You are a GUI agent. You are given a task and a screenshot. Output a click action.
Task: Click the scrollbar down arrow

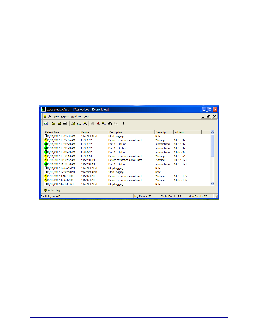213,184
